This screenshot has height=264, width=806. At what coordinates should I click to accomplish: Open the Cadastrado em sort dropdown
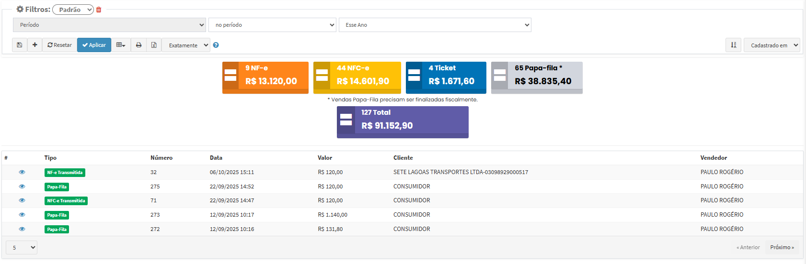click(x=771, y=45)
